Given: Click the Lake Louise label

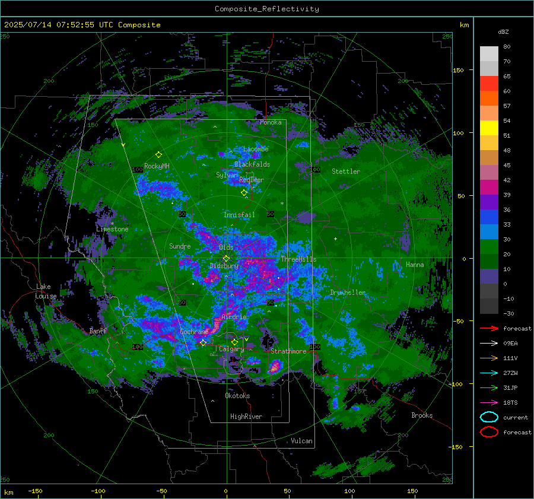Looking at the screenshot, I should coord(46,291).
